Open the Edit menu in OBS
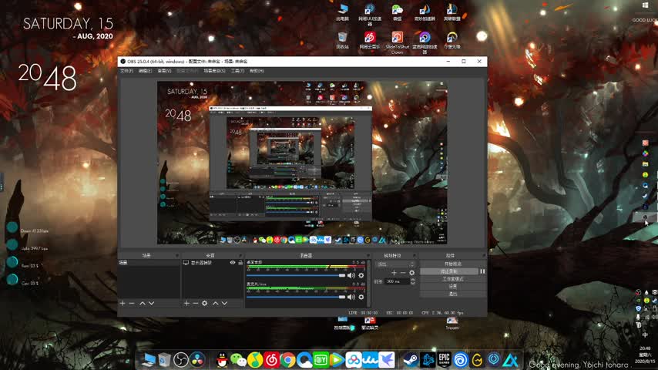This screenshot has width=658, height=370. coord(145,71)
